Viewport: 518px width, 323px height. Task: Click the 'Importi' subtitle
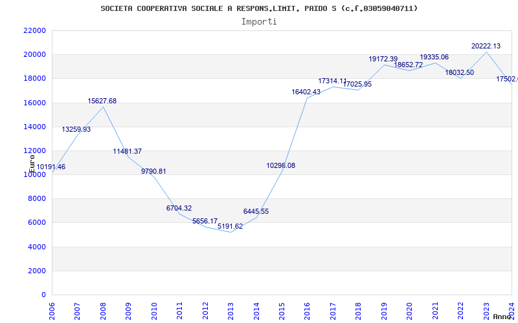[x=259, y=22]
